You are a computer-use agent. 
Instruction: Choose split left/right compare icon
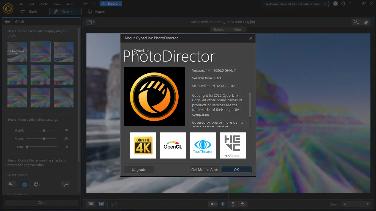pos(223,204)
